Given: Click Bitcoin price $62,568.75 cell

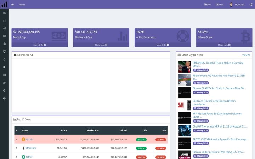Looking at the screenshot, I should (61, 139).
